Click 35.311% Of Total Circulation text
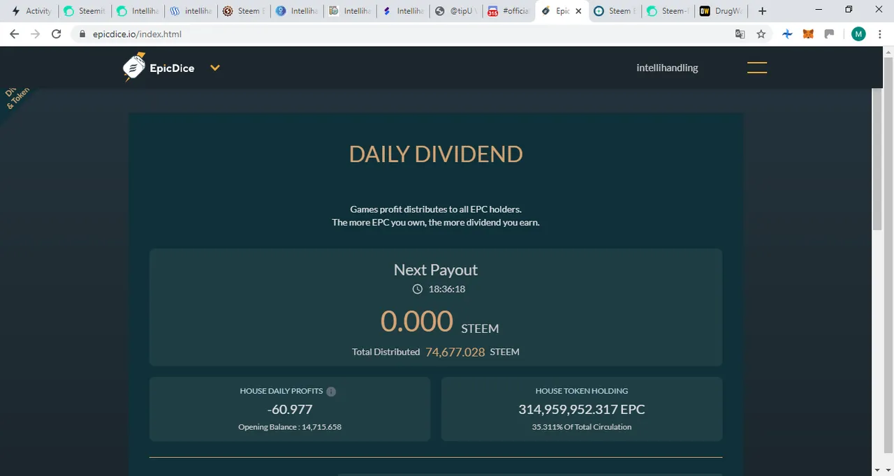Viewport: 894px width, 476px height. [x=582, y=427]
